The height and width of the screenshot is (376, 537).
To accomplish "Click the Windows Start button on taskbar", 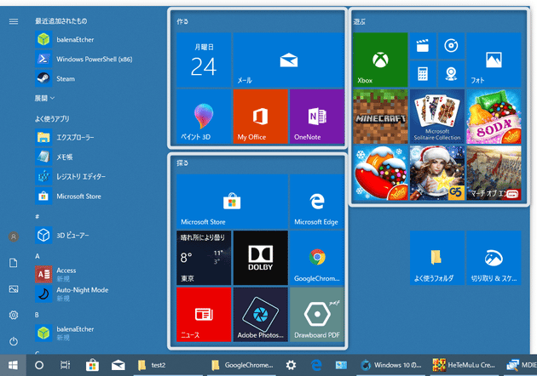I will [x=13, y=366].
